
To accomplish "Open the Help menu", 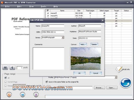I will point(56,7).
